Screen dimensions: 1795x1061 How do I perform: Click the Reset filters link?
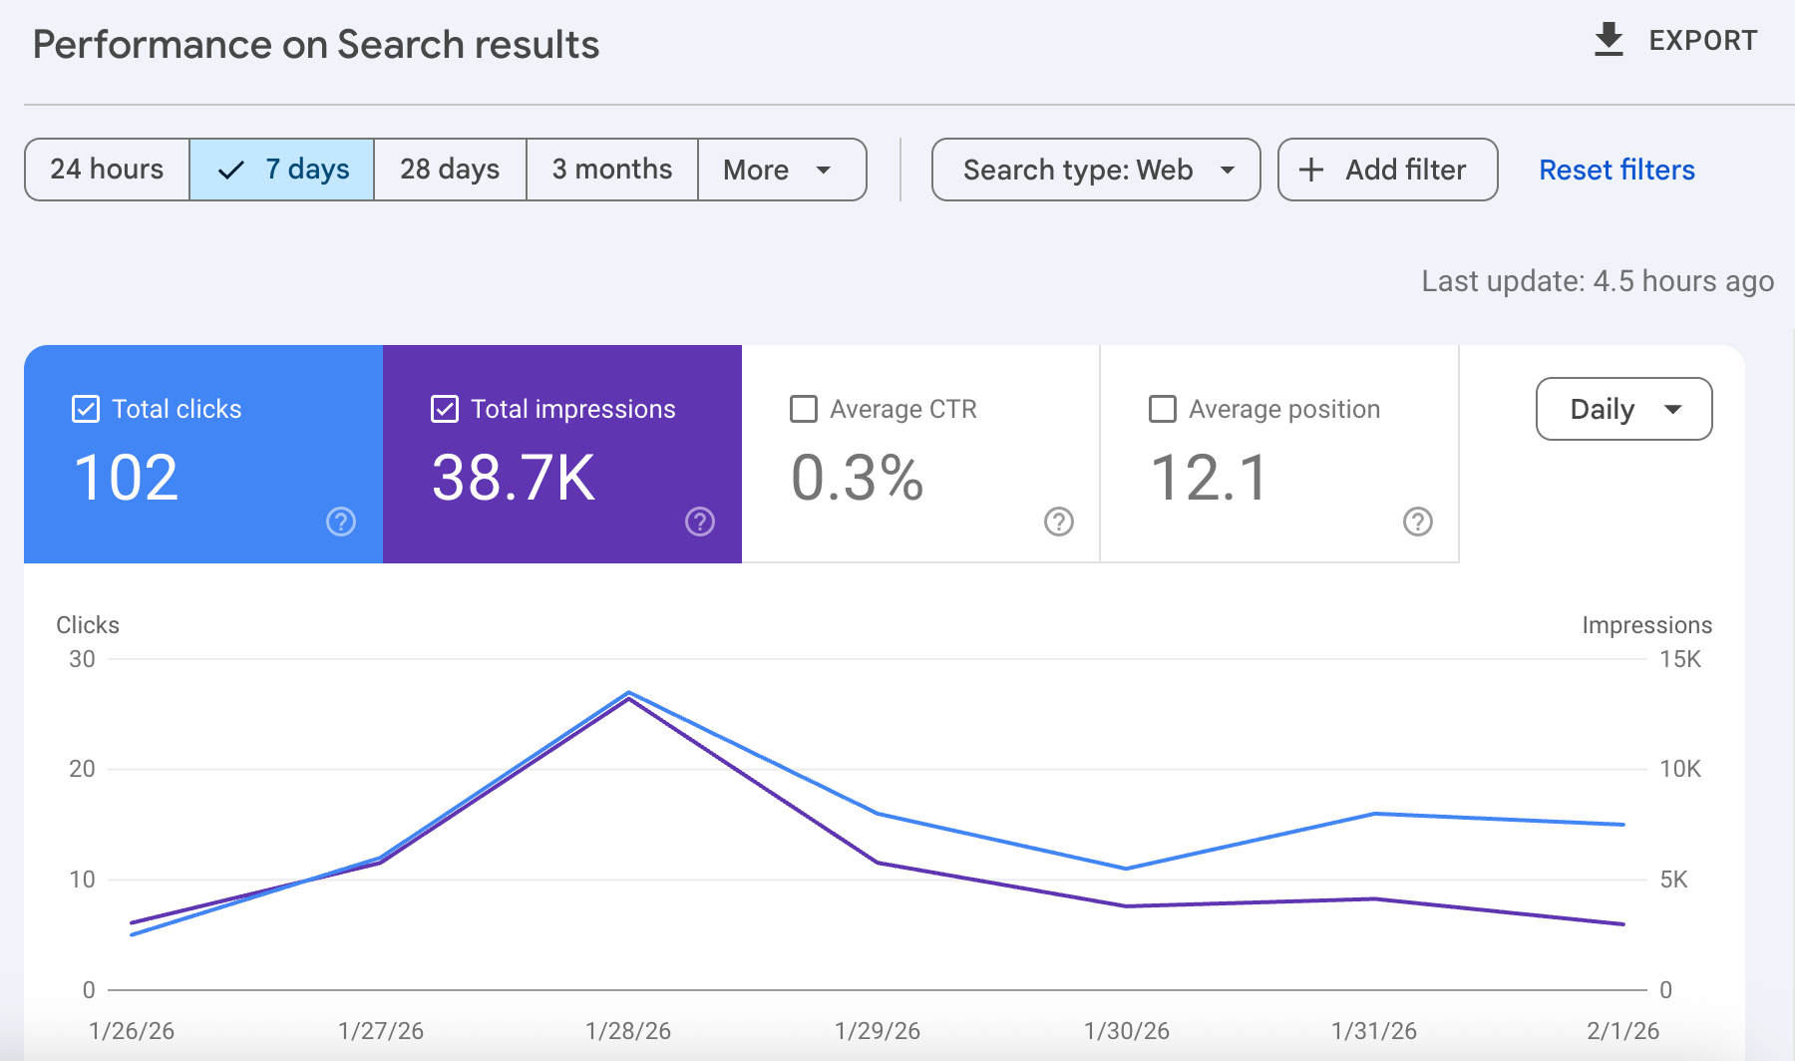(1616, 170)
